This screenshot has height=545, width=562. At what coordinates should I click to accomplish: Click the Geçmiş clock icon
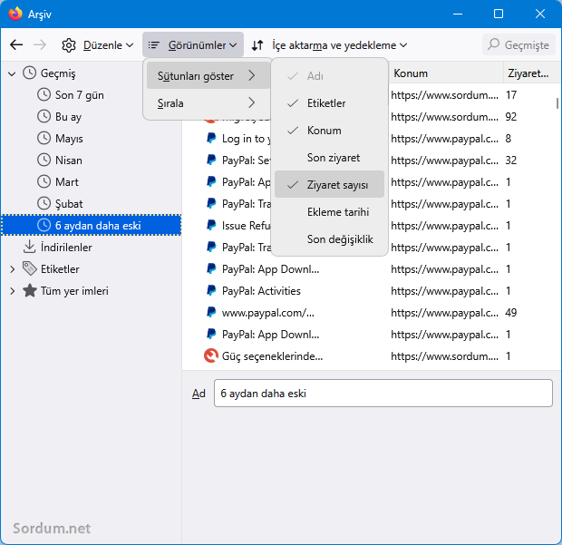29,73
